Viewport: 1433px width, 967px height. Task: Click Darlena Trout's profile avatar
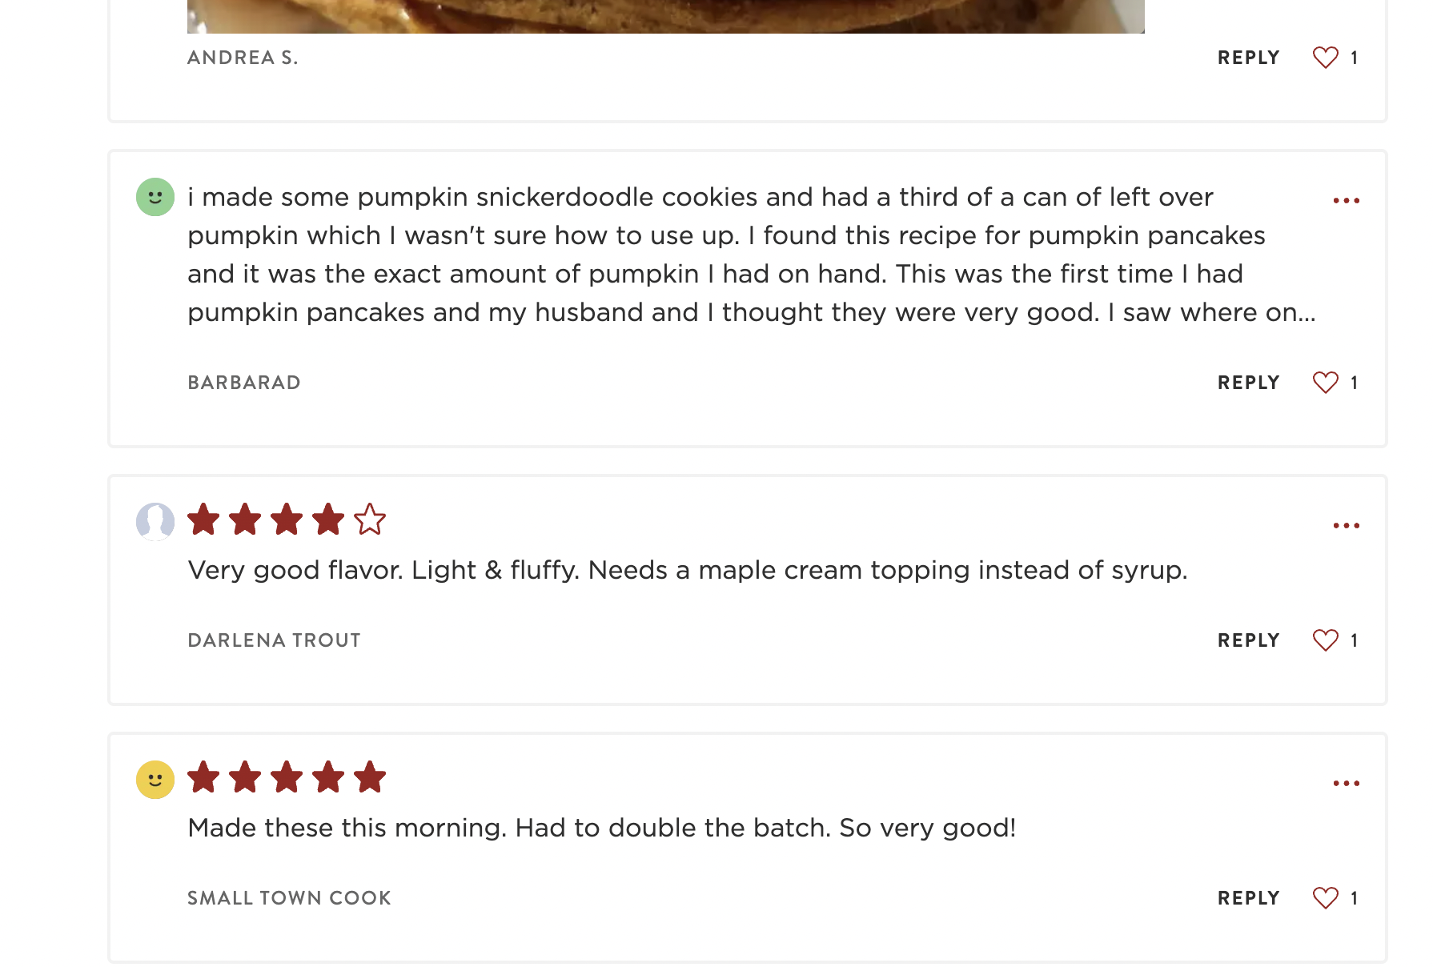(155, 522)
